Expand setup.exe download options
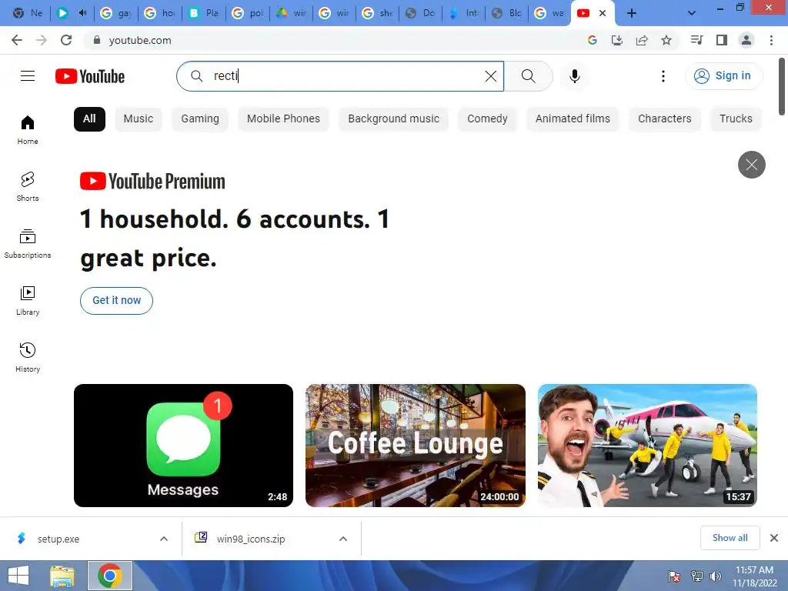Viewport: 788px width, 591px height. tap(164, 539)
